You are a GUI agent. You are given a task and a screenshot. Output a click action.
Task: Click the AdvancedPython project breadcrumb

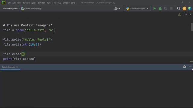tap(10, 8)
